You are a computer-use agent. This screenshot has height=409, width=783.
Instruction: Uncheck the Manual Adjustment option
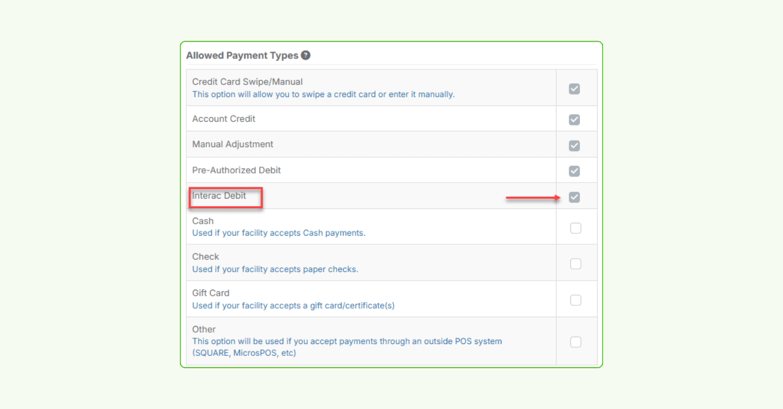coord(574,145)
